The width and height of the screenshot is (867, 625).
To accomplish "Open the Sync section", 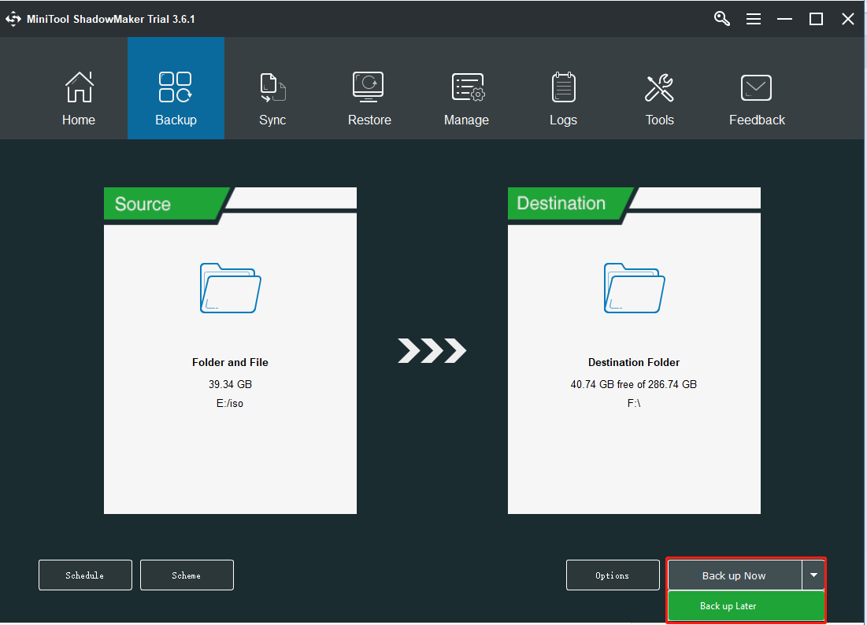I will [272, 87].
